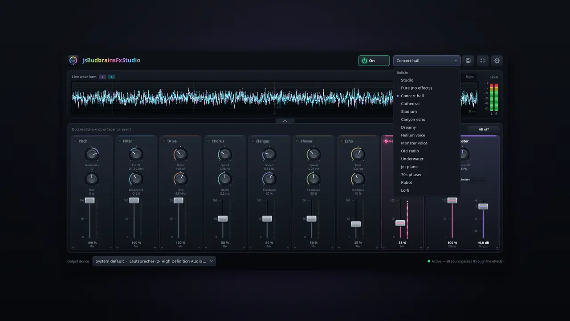
Task: Click the Echo Mix fader handle
Action: point(356,224)
